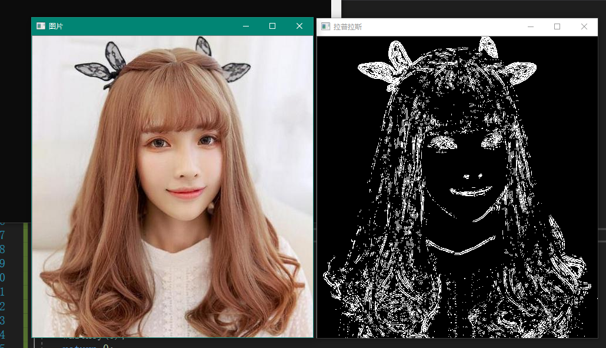This screenshot has width=606, height=348.
Task: Click the OpenCV logo in the 图片 title bar
Action: coord(40,26)
